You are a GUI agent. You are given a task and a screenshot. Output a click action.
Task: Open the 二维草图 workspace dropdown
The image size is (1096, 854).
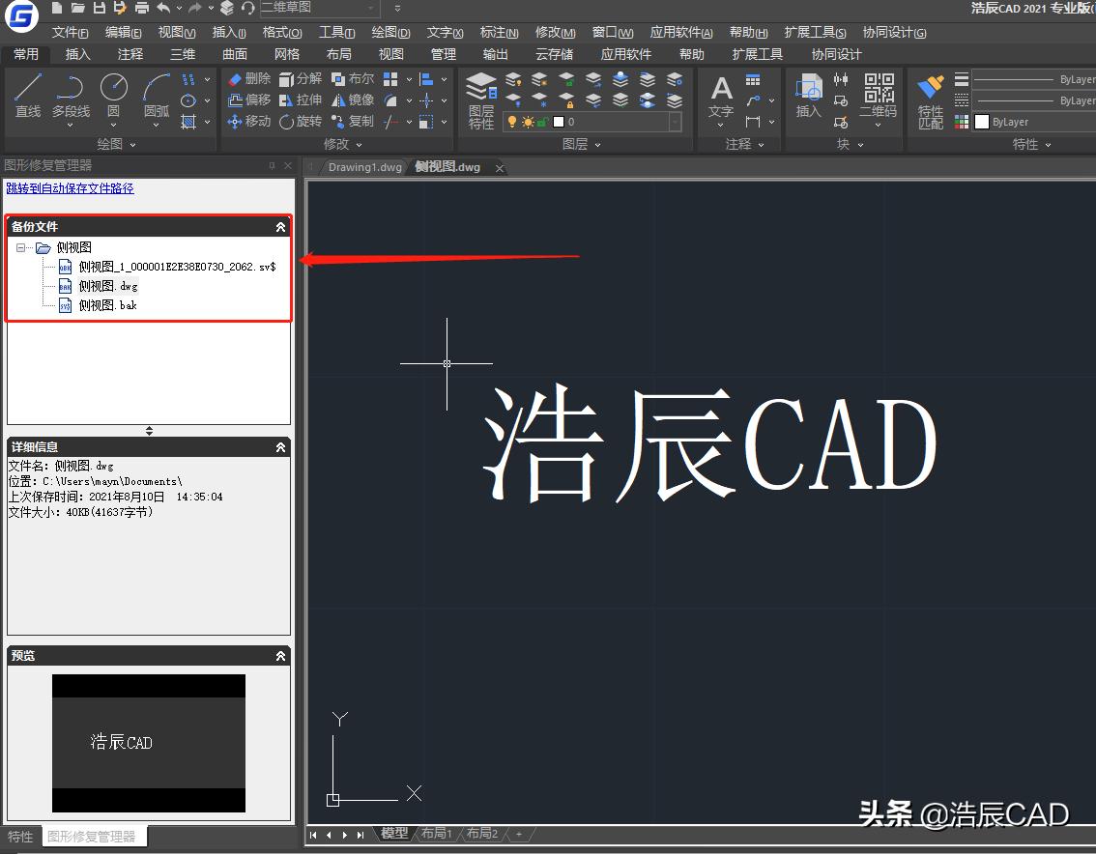point(370,8)
